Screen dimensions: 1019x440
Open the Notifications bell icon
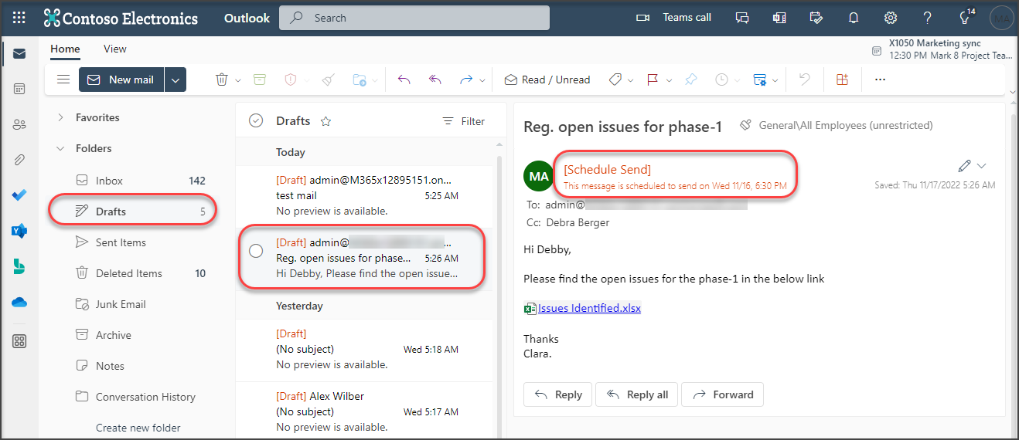[854, 17]
